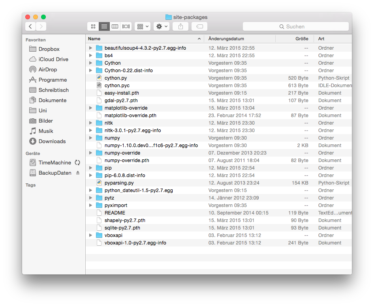Viewport: 374px width, 306px height.
Task: Expand the beautifulsoup4-4.3.2-py2.7.egg-info folder
Action: tap(91, 48)
